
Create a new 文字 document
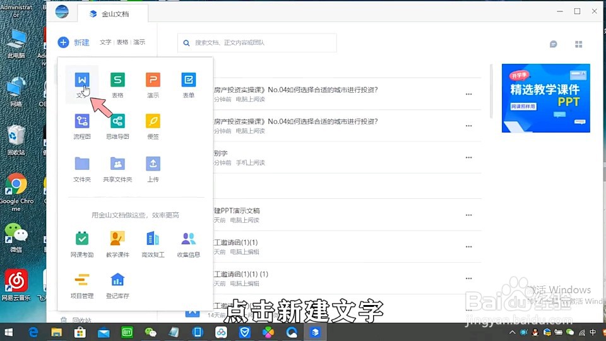tap(82, 84)
